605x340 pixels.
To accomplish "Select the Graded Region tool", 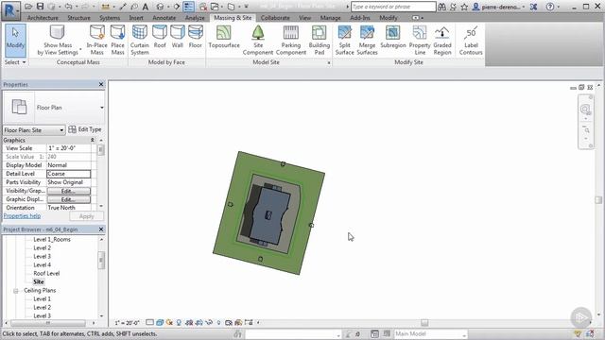I will coord(442,41).
